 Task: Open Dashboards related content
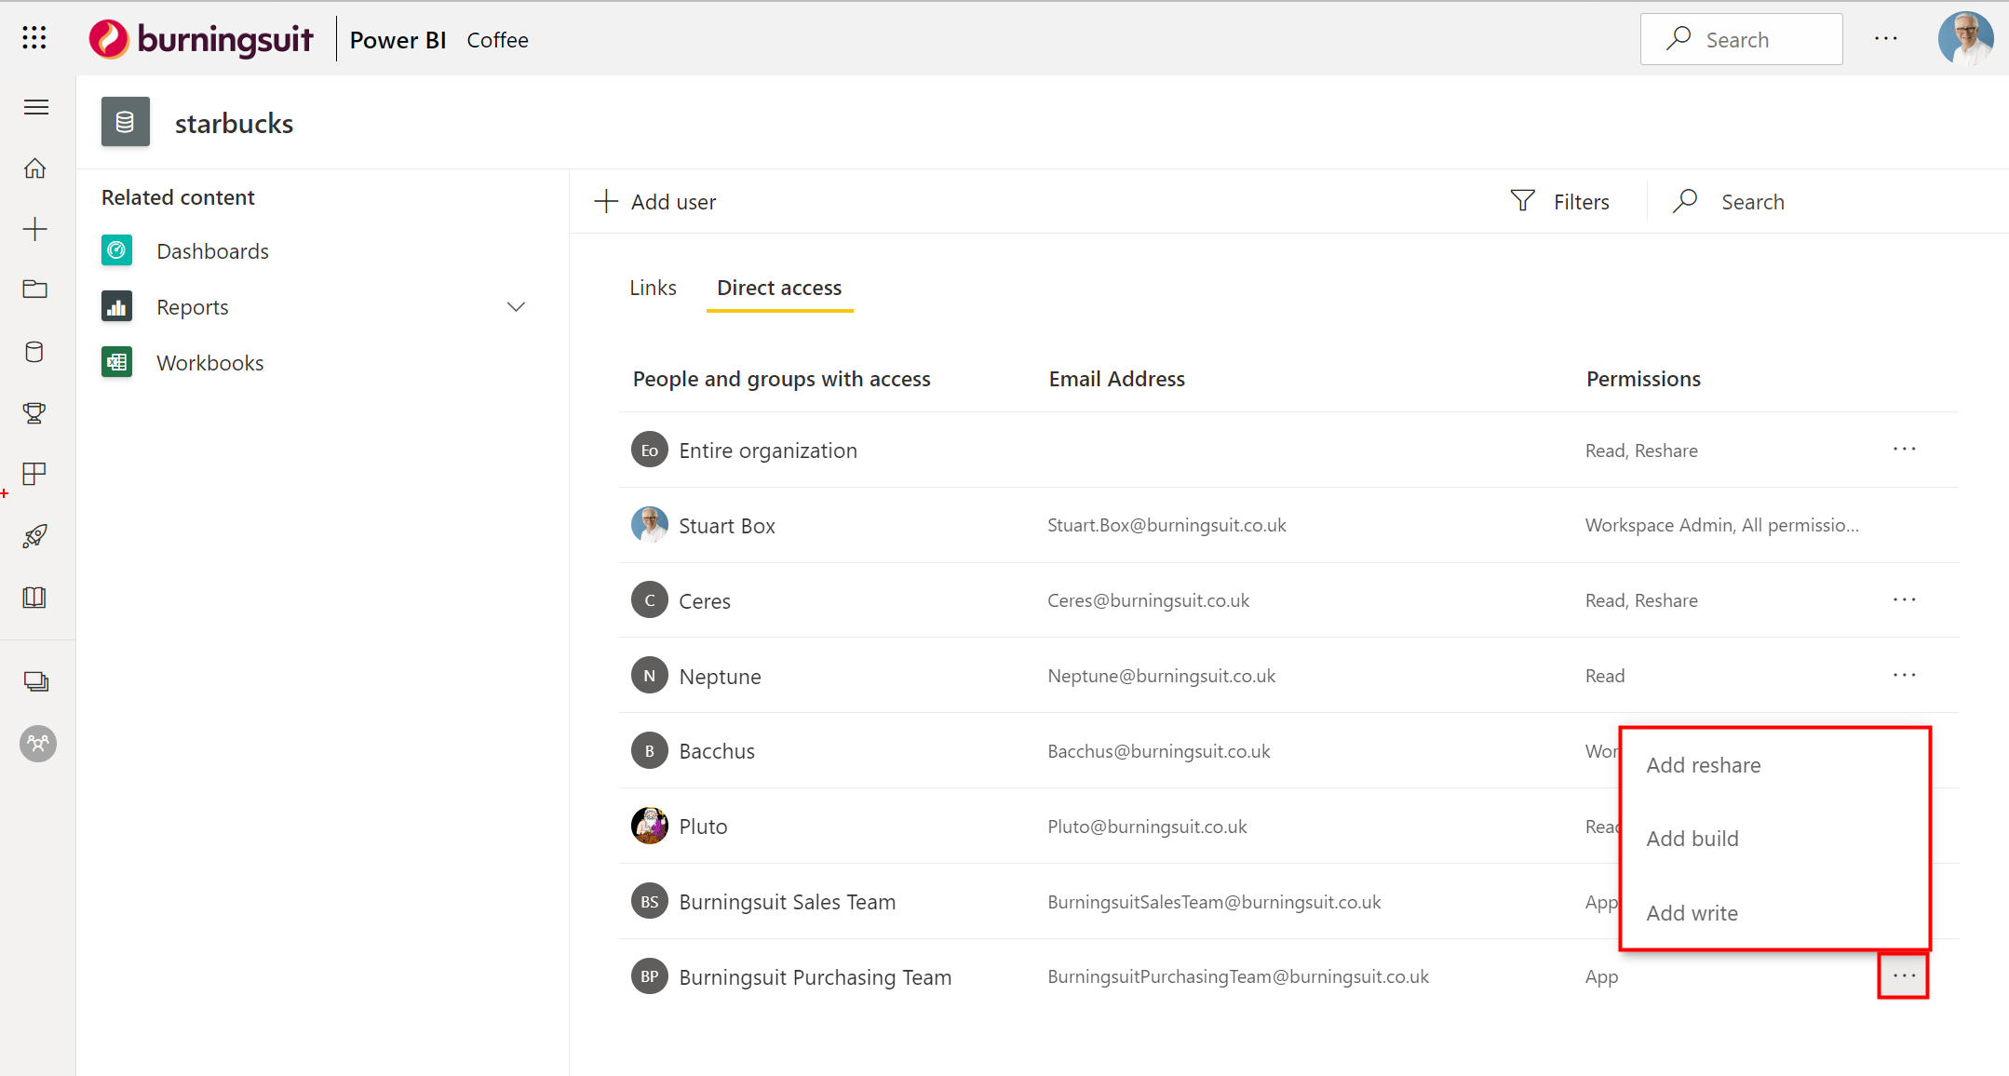point(212,251)
